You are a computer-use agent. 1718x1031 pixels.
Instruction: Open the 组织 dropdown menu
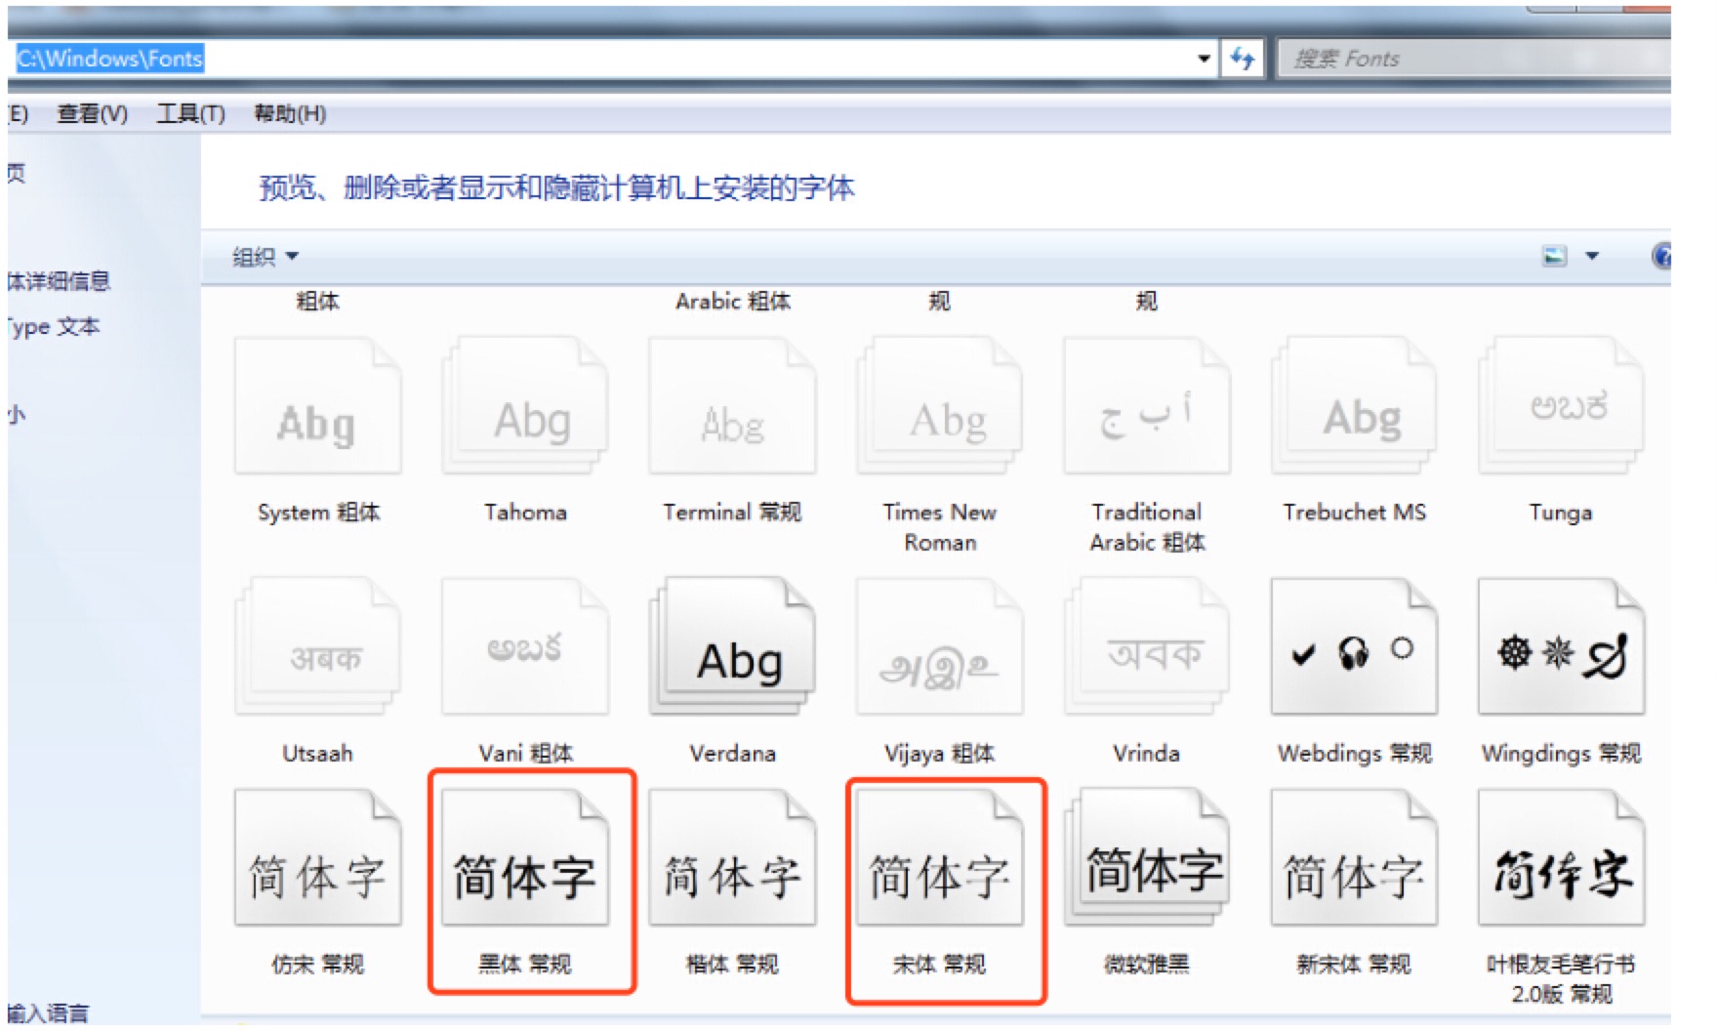(x=265, y=257)
